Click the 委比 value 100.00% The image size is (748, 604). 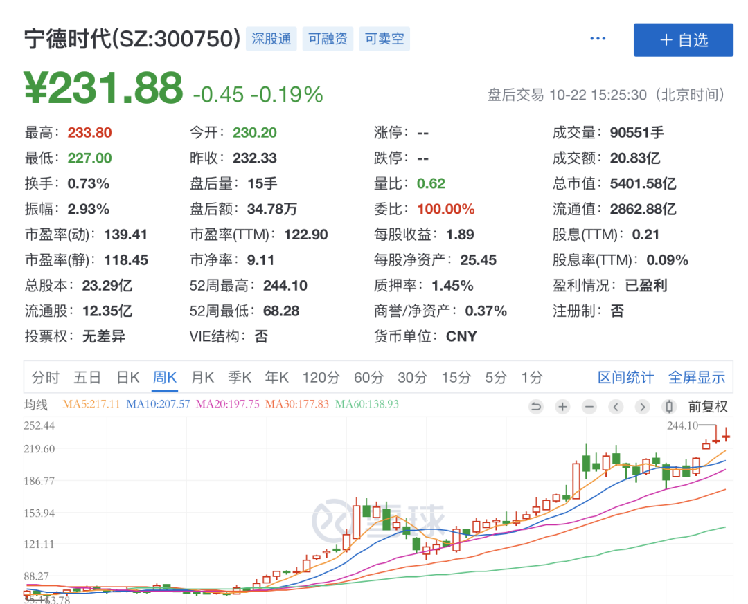tap(446, 209)
